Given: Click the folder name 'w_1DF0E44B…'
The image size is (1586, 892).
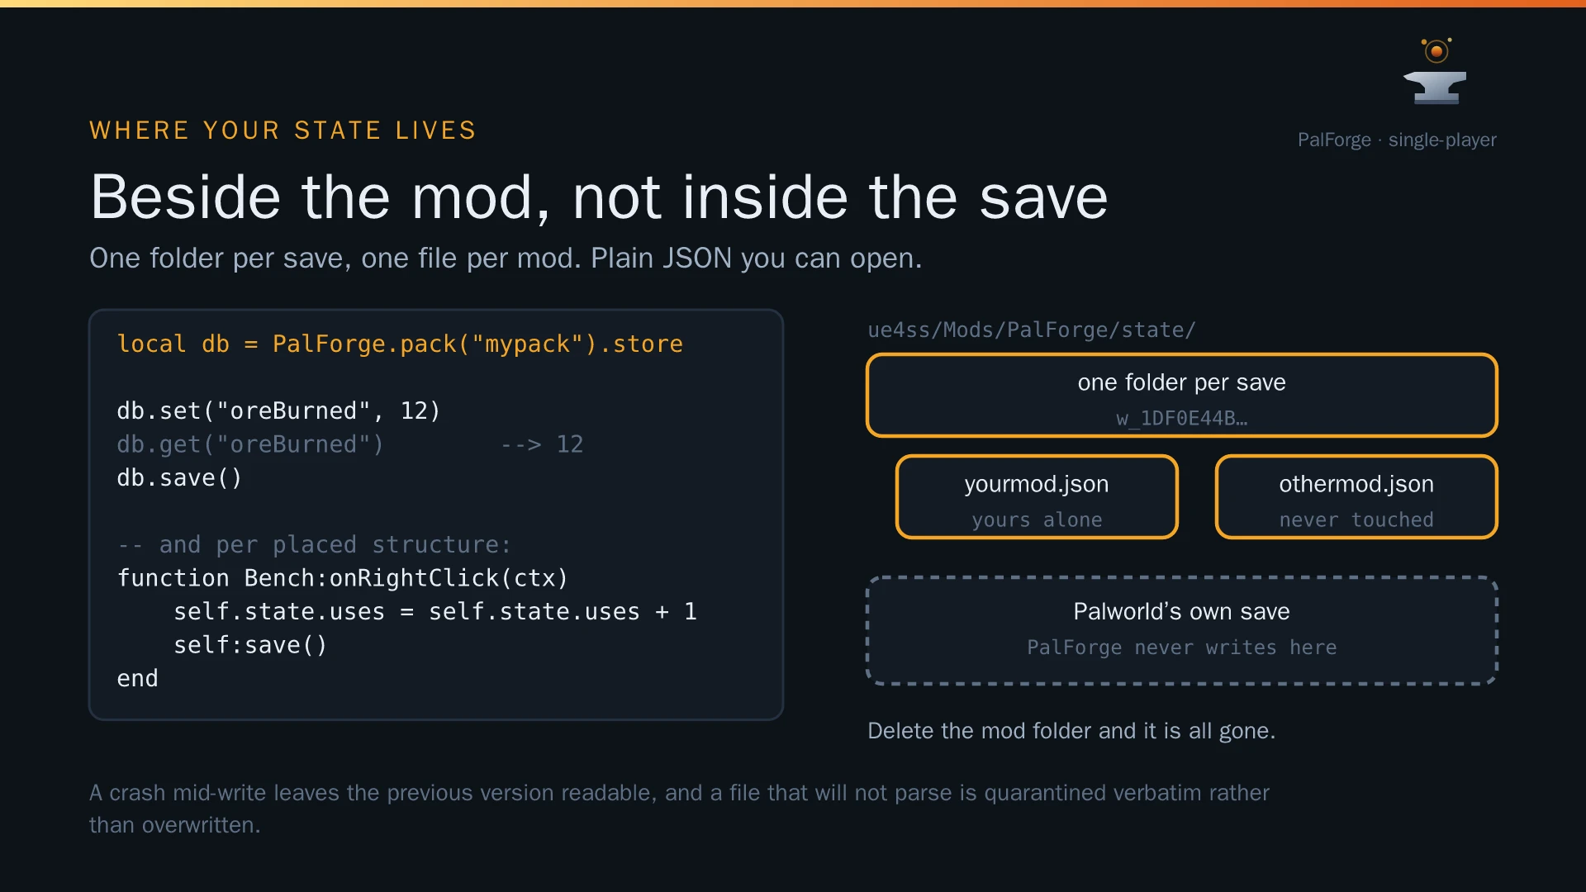Looking at the screenshot, I should [x=1182, y=419].
